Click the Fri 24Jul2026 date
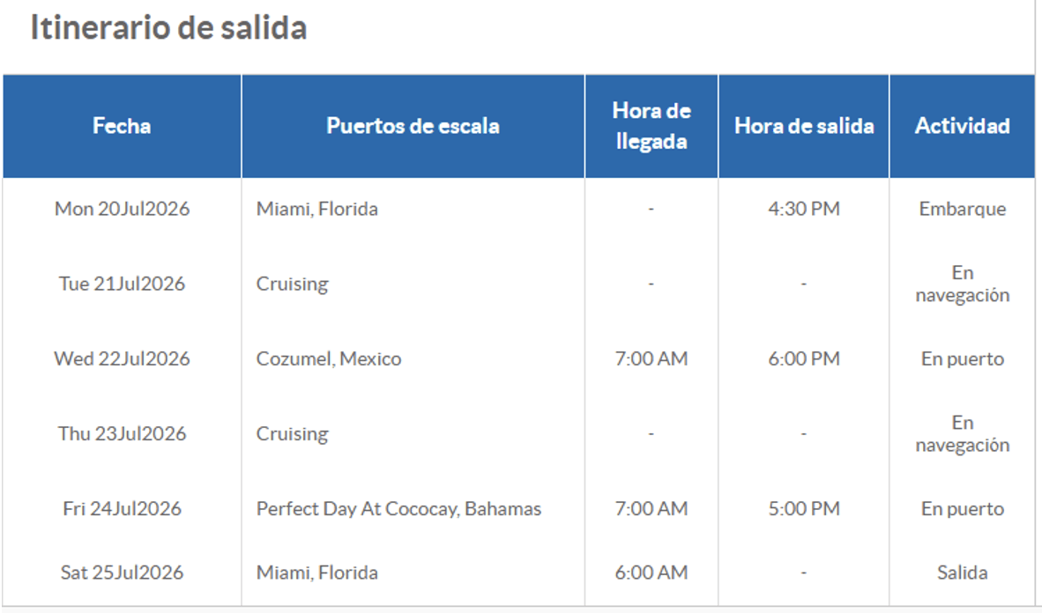1042x613 pixels. [123, 509]
